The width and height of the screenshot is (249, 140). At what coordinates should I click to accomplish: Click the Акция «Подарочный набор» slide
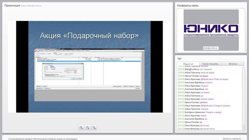pyautogui.click(x=89, y=66)
